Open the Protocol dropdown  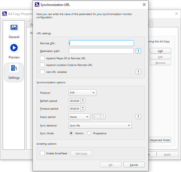click(x=82, y=93)
